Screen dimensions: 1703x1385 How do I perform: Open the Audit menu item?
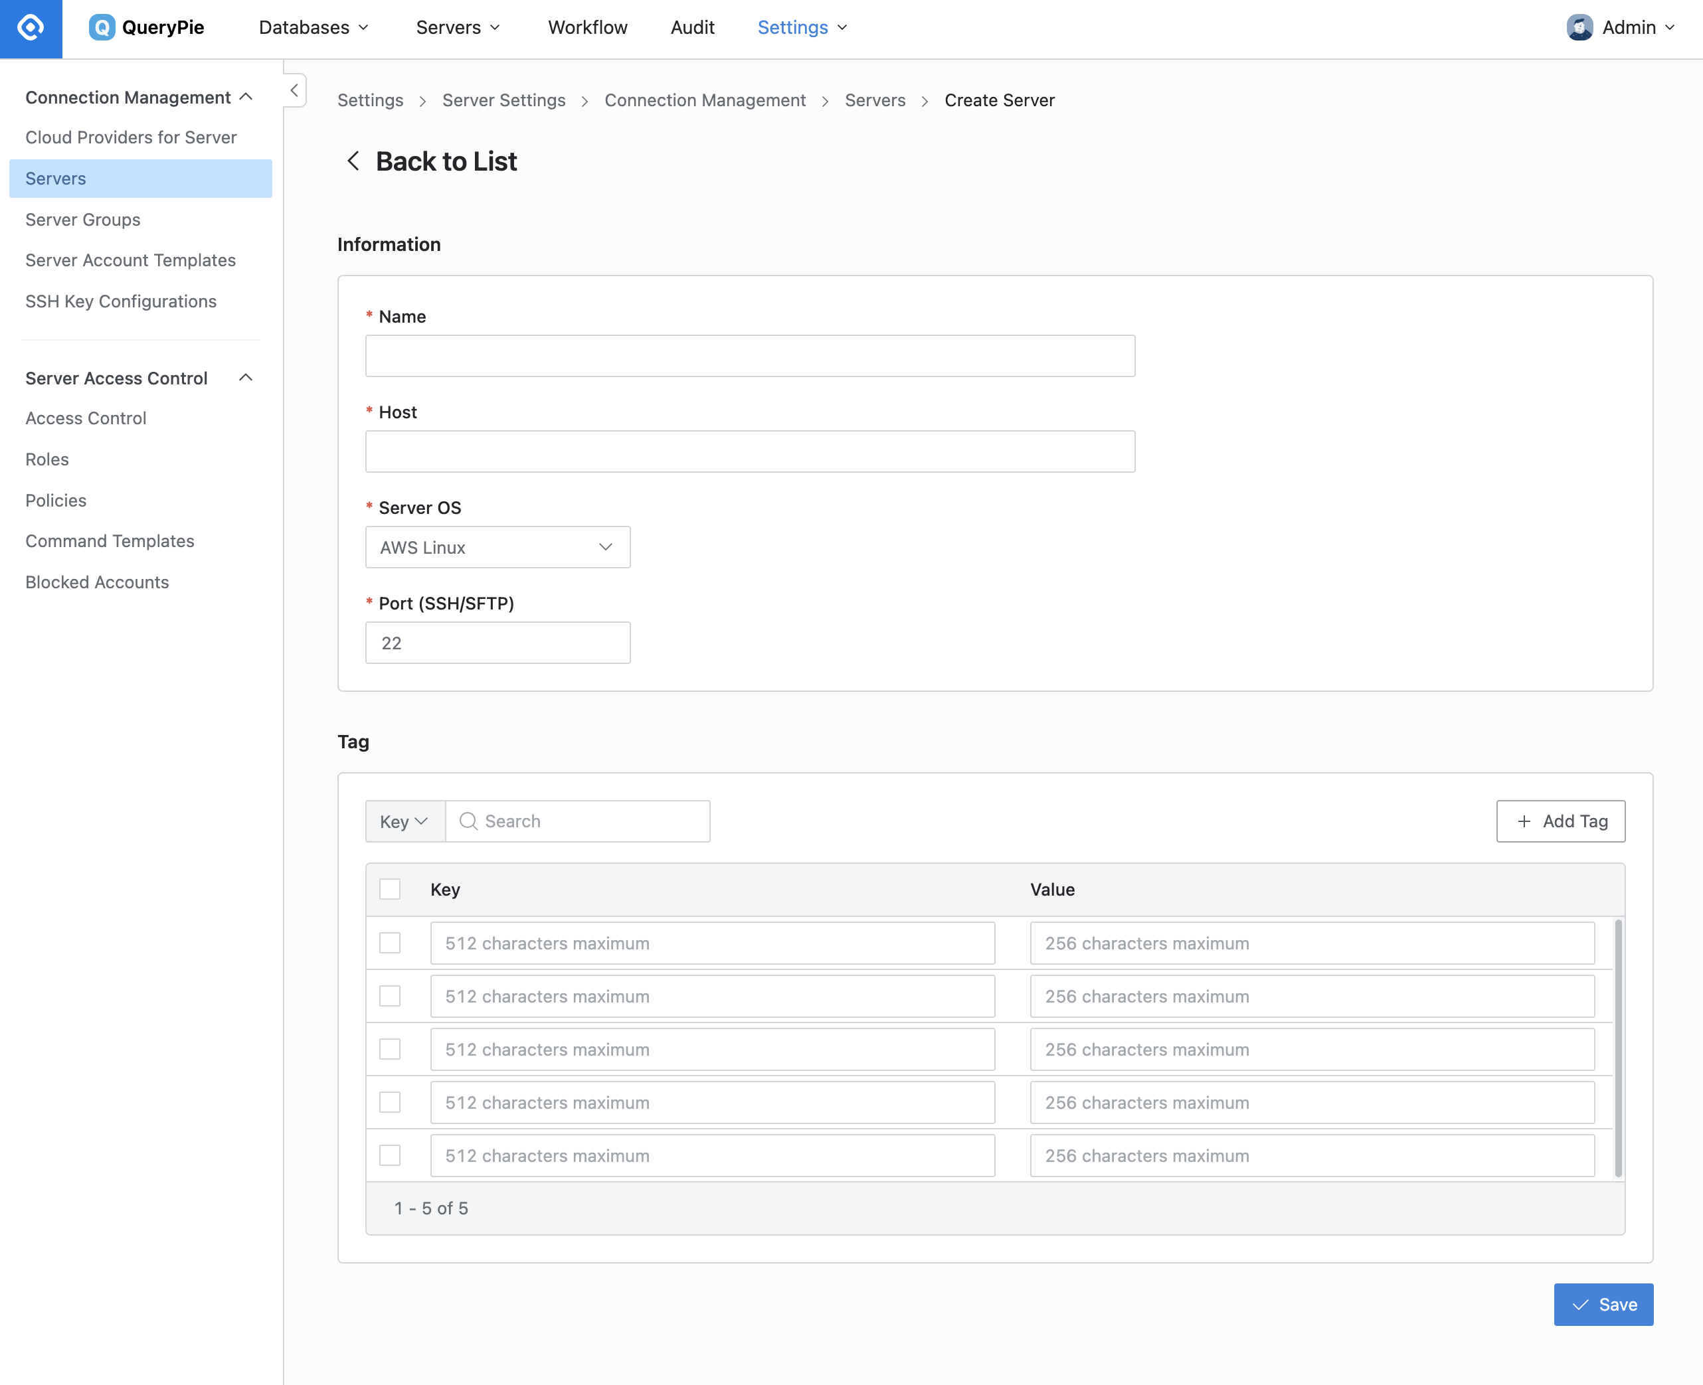point(692,28)
